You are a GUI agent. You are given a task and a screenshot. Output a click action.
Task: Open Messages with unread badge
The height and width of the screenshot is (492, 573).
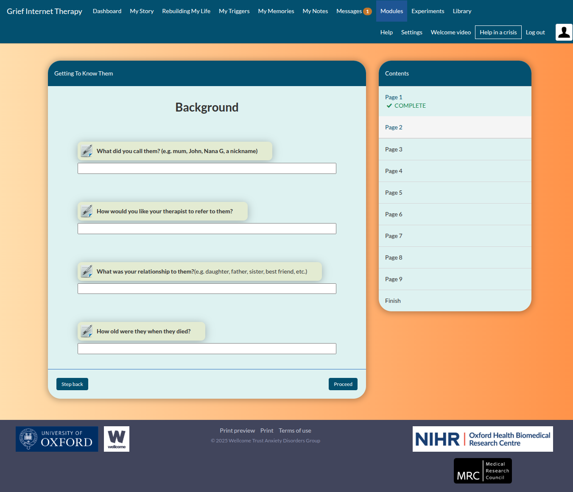click(353, 11)
